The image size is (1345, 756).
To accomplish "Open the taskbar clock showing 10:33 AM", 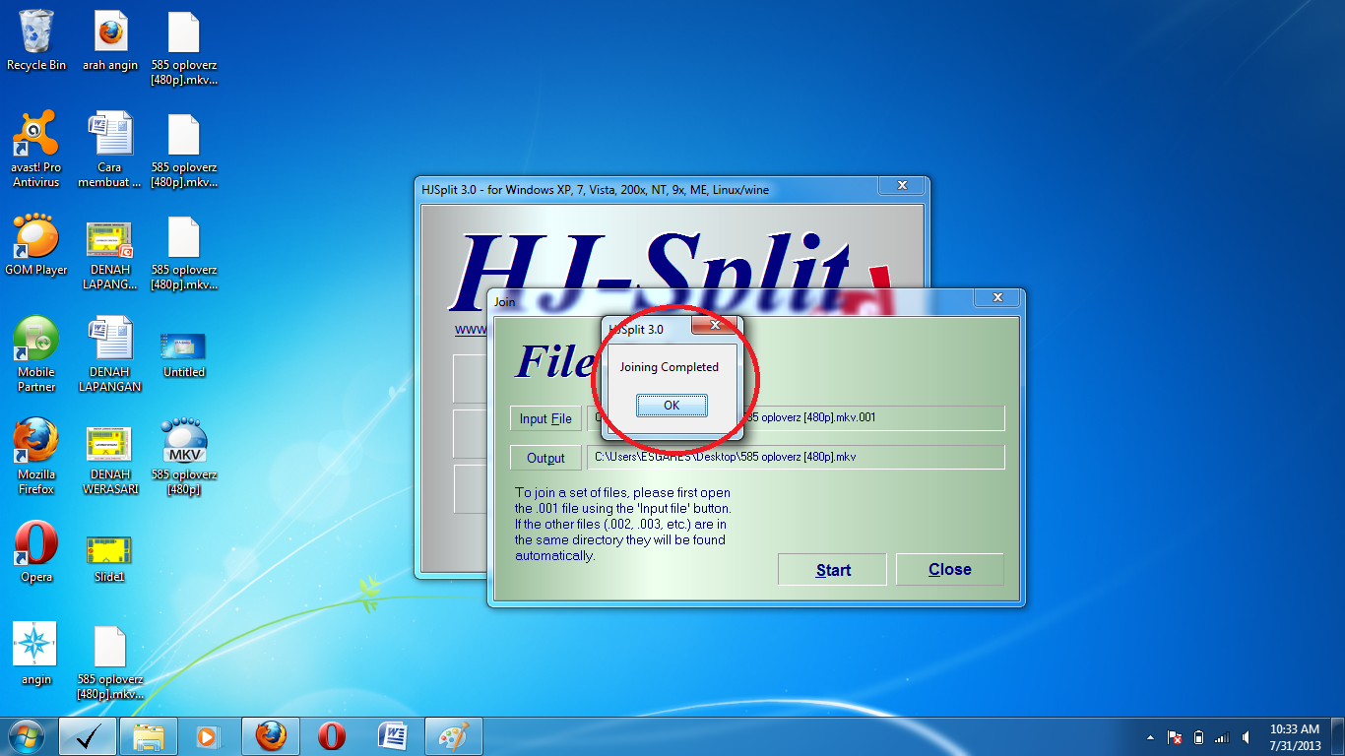I will pyautogui.click(x=1295, y=737).
